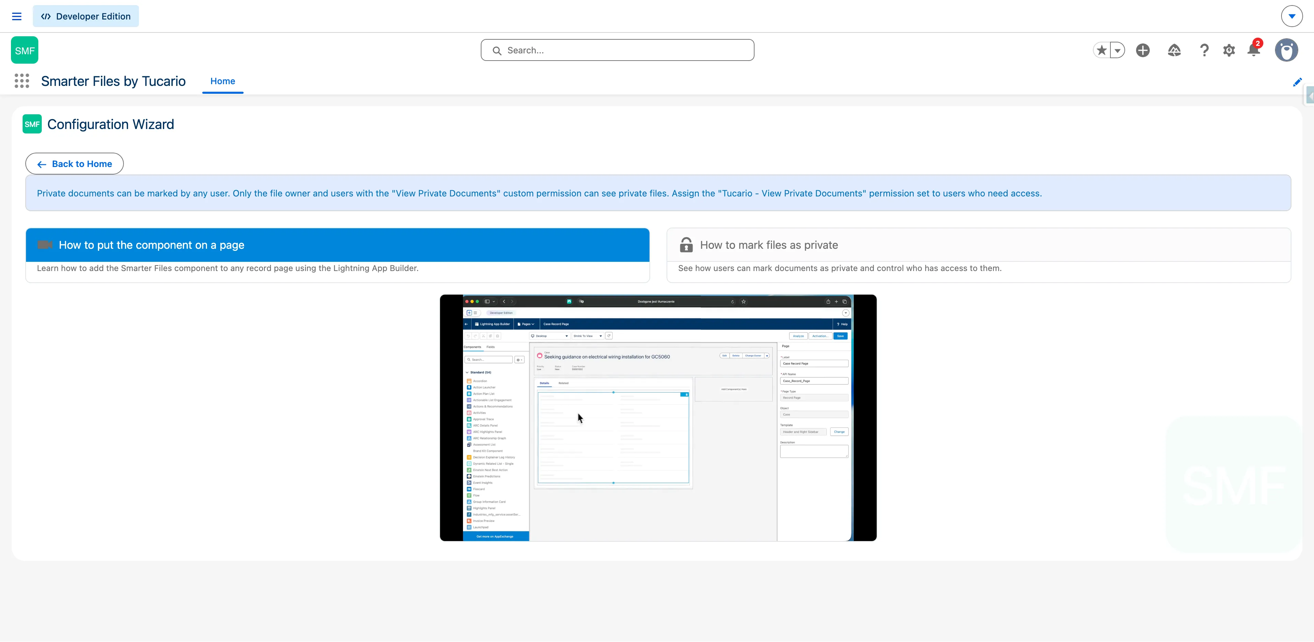Viewport: 1314px width, 642px height.
Task: Click the 'Learn how to add the Smarter Files component' description
Action: tap(228, 268)
